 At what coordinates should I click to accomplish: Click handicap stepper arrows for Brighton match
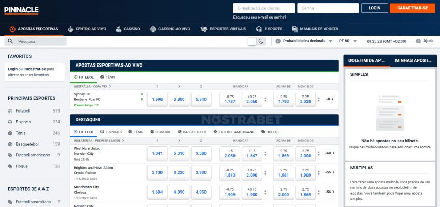[266, 173]
